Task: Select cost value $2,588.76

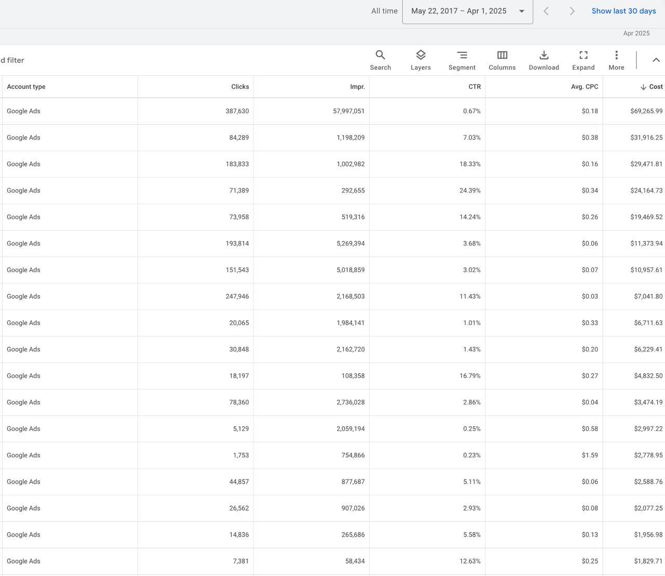Action: click(648, 482)
